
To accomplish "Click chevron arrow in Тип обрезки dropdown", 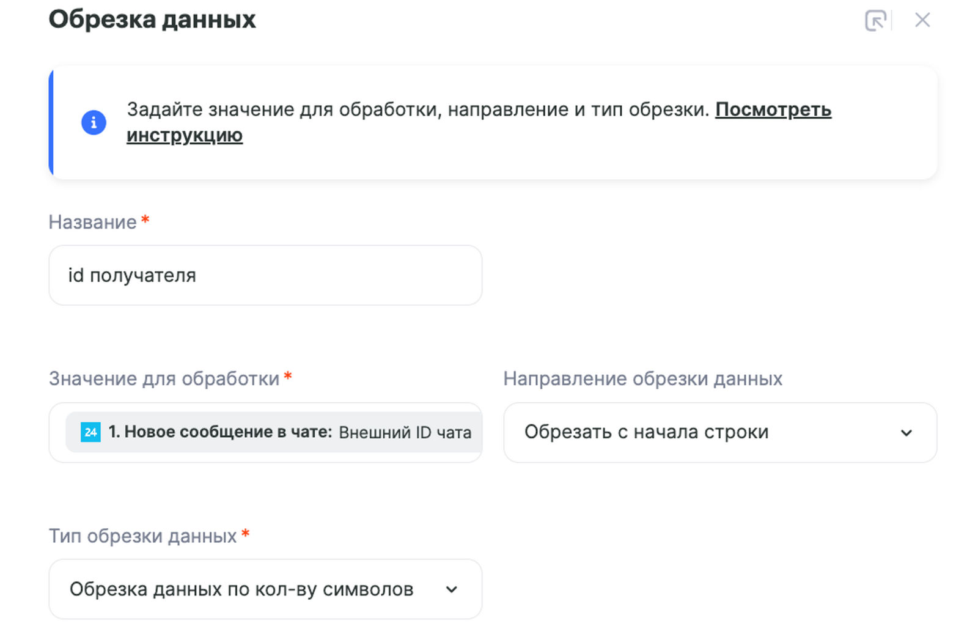I will tap(451, 590).
